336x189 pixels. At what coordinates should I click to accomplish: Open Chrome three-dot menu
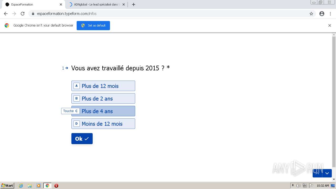click(330, 14)
